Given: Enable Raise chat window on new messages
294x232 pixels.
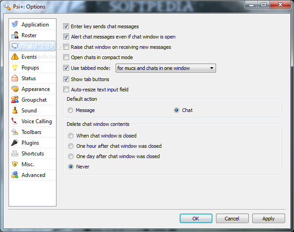Looking at the screenshot, I should pyautogui.click(x=66, y=47).
